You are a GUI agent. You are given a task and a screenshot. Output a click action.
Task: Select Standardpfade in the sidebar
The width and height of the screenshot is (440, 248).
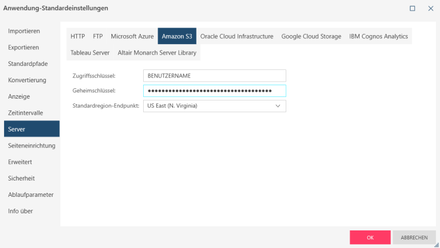coord(27,64)
